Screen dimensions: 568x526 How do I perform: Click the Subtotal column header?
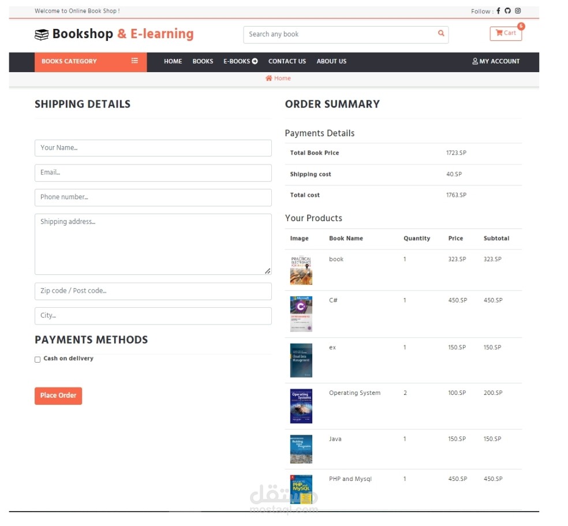point(496,238)
